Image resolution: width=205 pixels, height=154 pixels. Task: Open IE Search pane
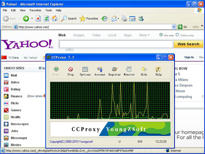point(69,18)
